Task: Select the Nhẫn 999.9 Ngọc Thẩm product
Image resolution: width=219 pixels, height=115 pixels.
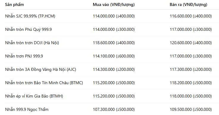Action: coord(27,109)
